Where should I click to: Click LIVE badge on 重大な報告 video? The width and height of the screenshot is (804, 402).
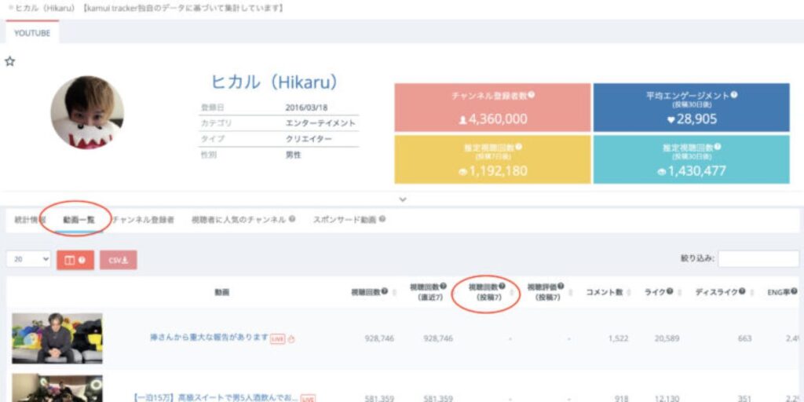[277, 338]
